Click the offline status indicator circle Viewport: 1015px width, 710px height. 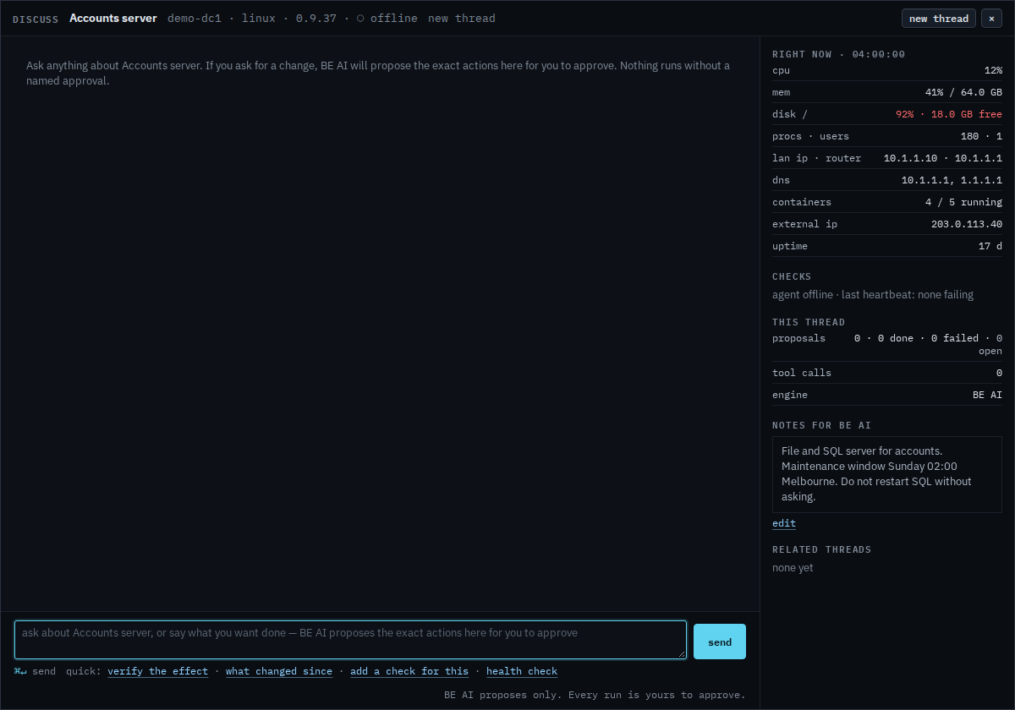point(360,19)
